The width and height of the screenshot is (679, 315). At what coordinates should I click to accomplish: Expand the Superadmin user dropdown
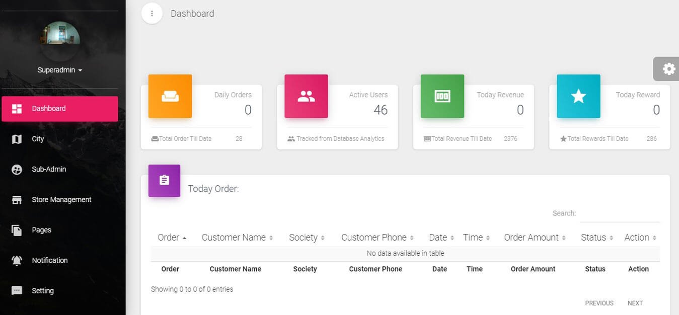[x=59, y=70]
